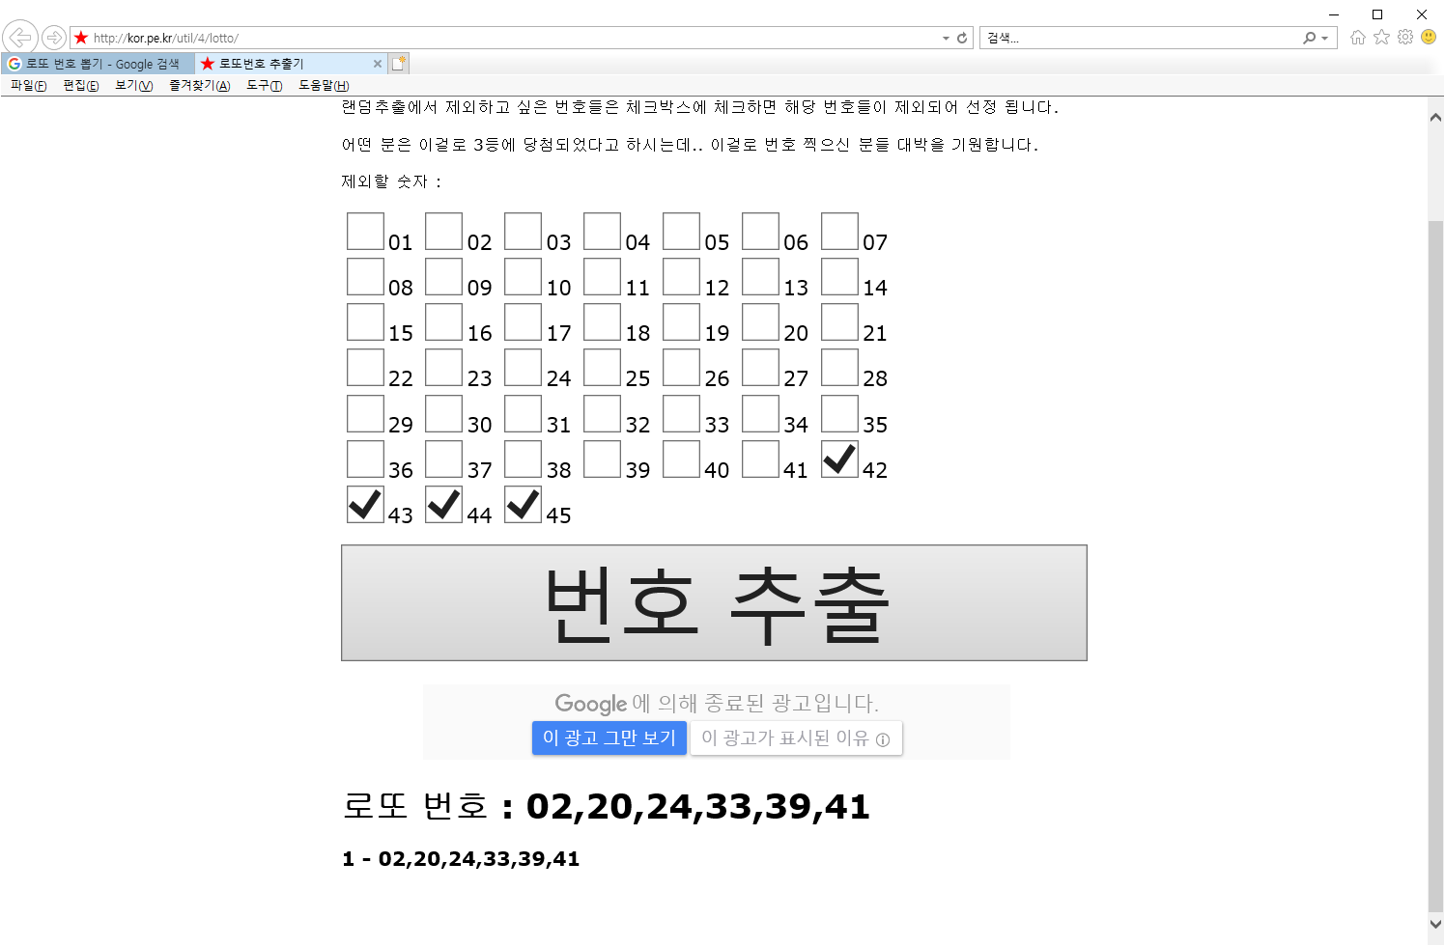
Task: Uncheck the number 45 checkbox
Action: (x=523, y=505)
